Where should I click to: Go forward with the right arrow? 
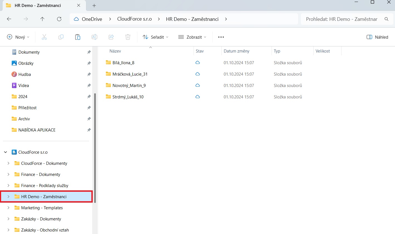(26, 19)
